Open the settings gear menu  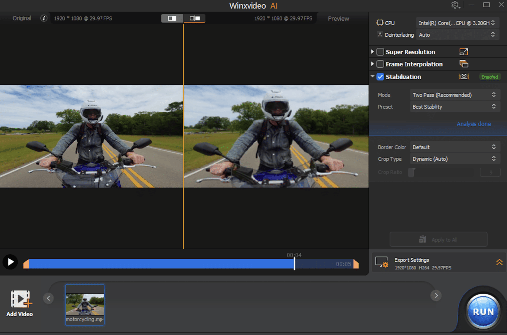[455, 5]
